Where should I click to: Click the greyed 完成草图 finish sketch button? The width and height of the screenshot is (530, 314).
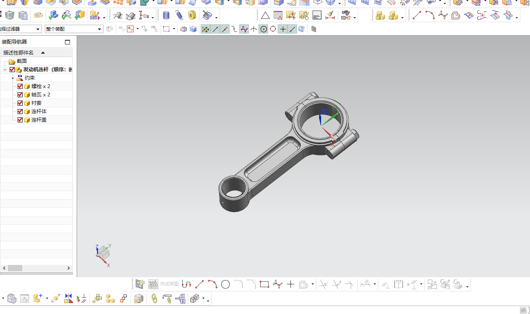(x=164, y=284)
